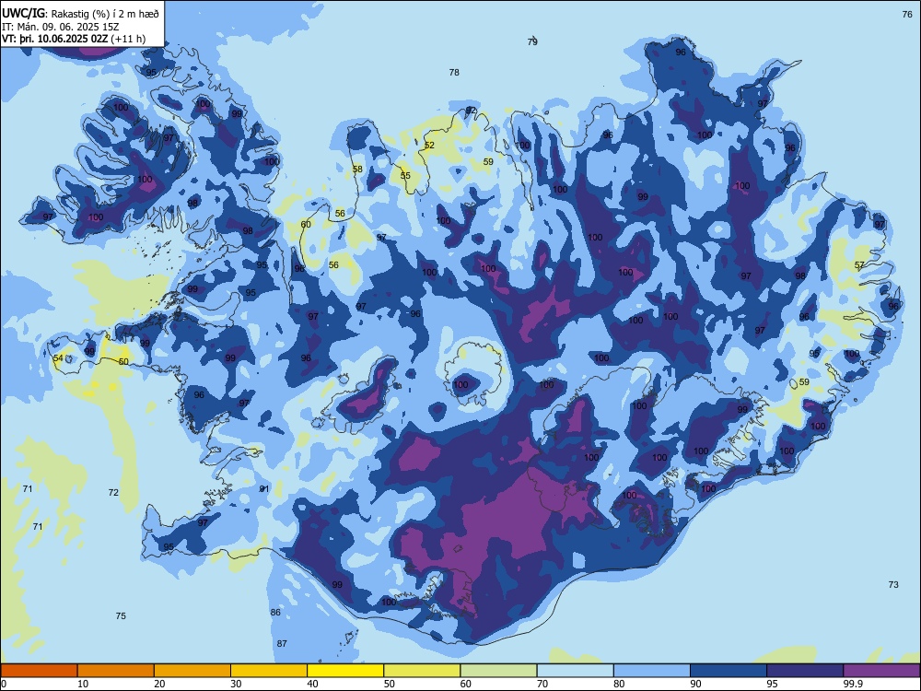Select the navy 95–99.9 legend swatch
The height and width of the screenshot is (691, 921).
[805, 671]
